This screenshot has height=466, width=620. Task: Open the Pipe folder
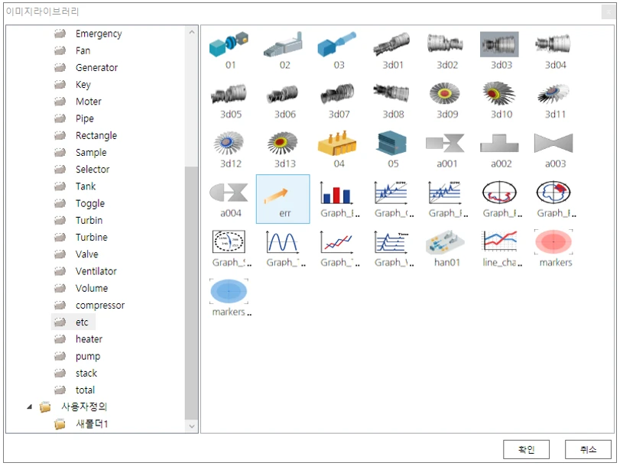click(x=85, y=118)
